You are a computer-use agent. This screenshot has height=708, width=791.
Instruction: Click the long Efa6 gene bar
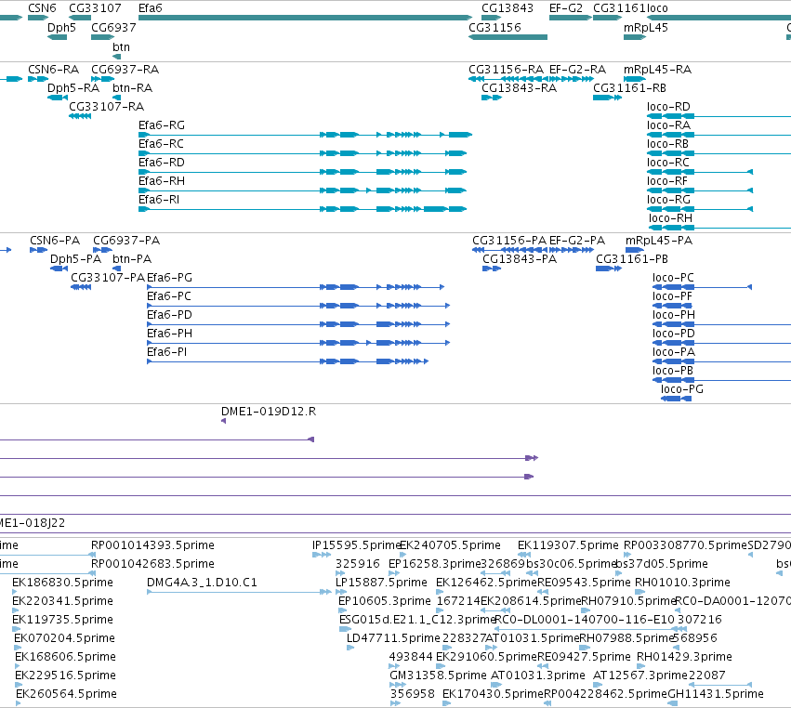pyautogui.click(x=305, y=18)
